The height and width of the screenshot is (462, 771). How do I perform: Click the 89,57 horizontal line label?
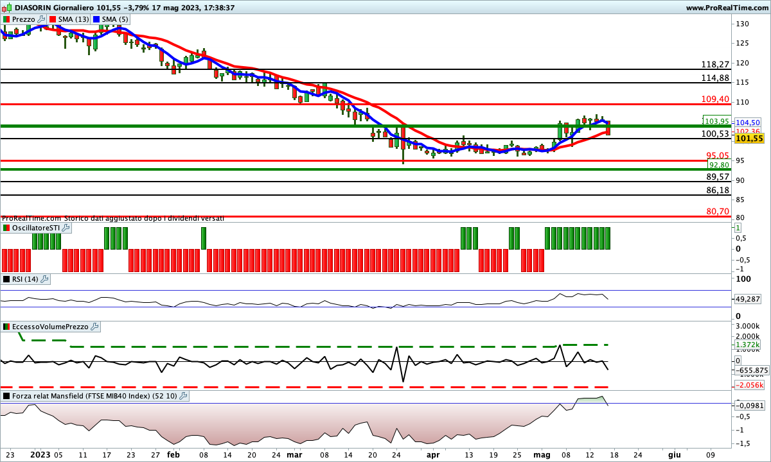pyautogui.click(x=718, y=176)
